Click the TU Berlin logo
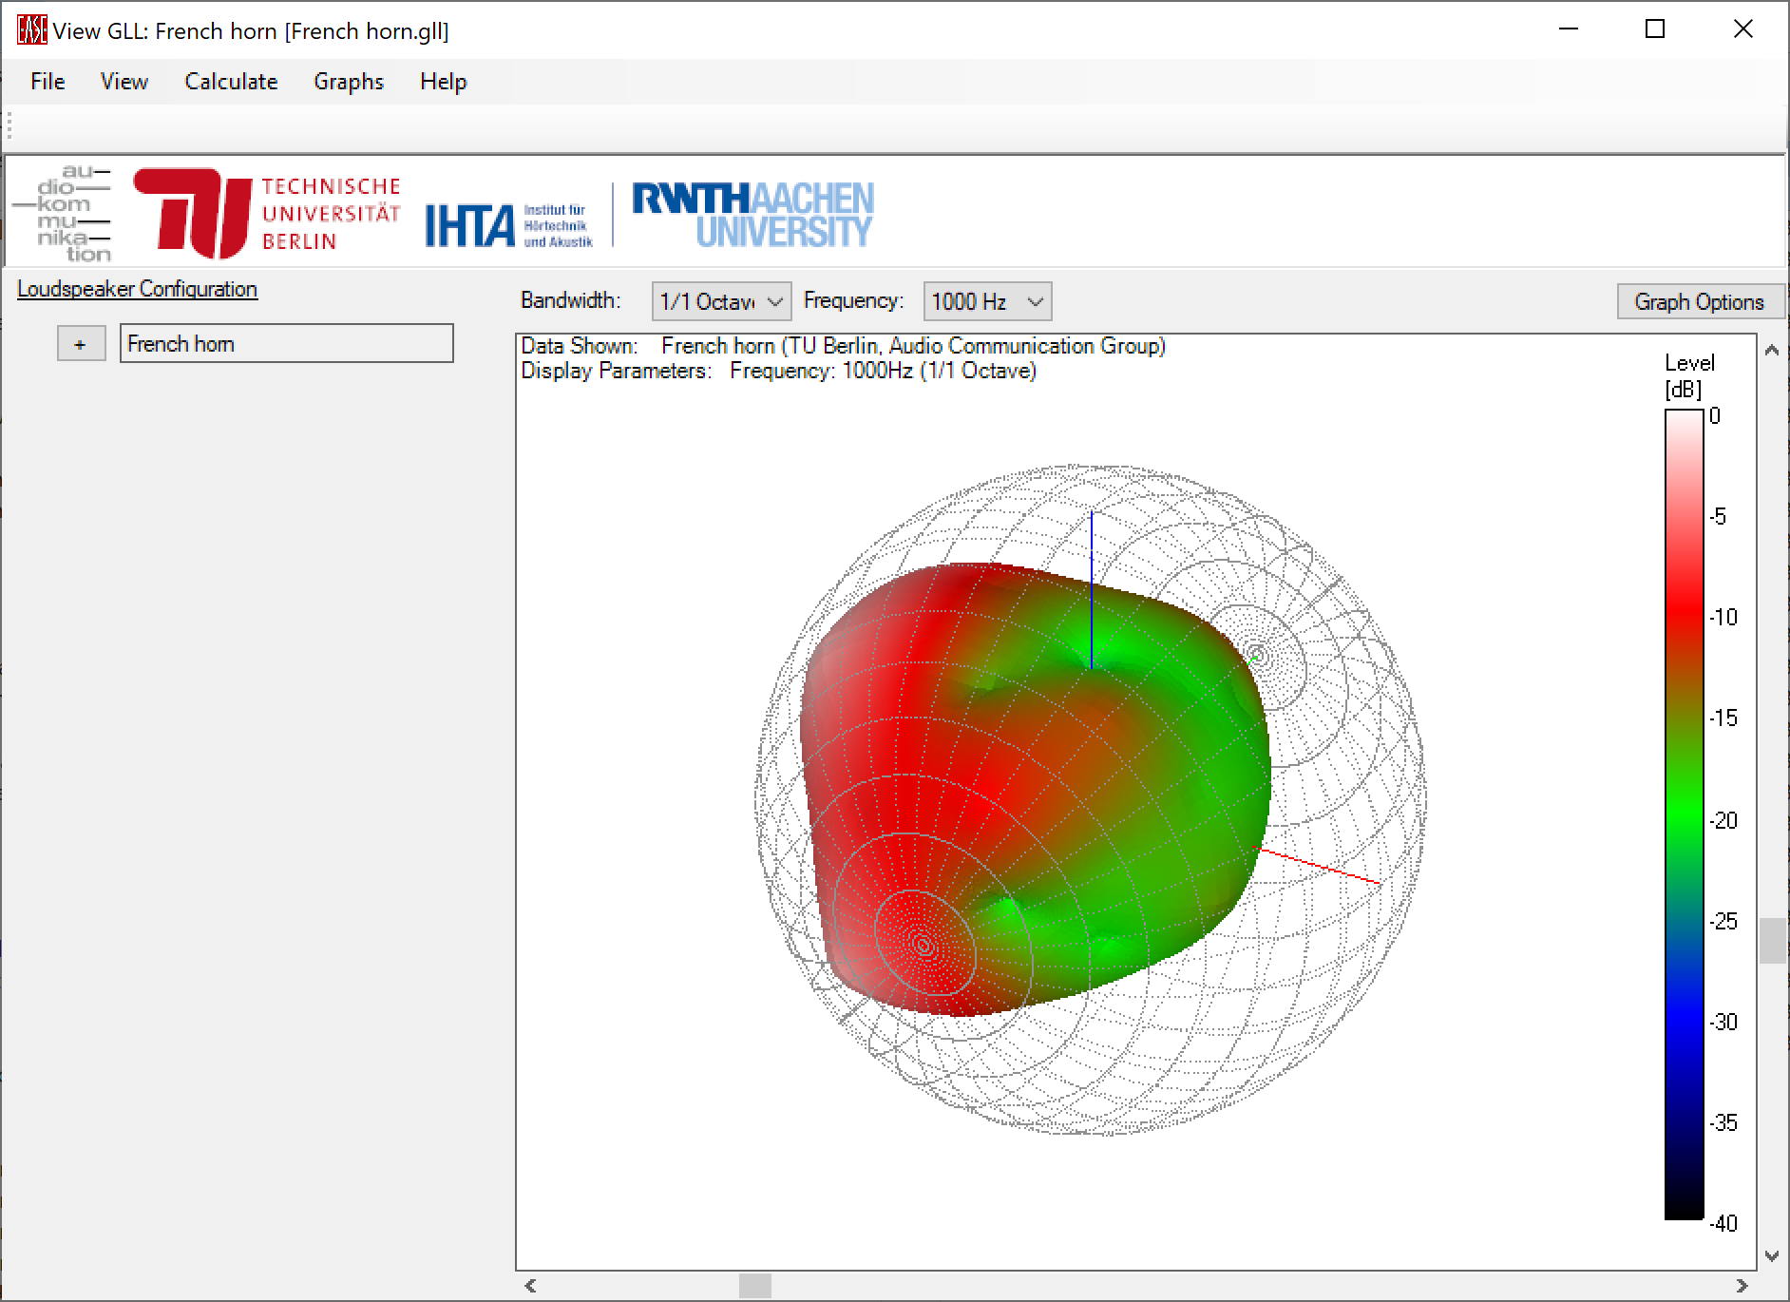Screen dimensions: 1790x1302 tap(268, 214)
